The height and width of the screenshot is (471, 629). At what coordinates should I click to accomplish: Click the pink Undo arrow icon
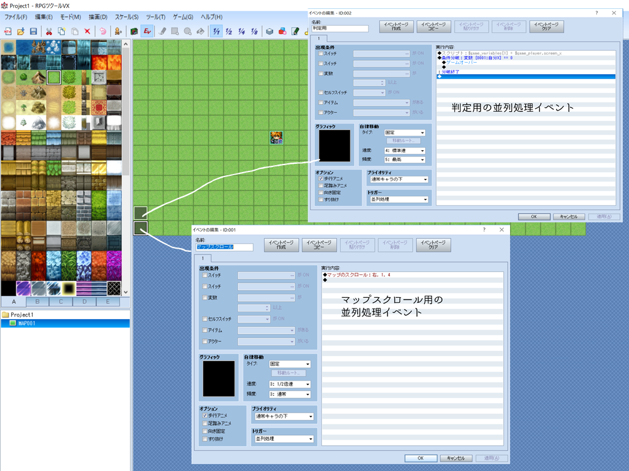click(x=103, y=31)
